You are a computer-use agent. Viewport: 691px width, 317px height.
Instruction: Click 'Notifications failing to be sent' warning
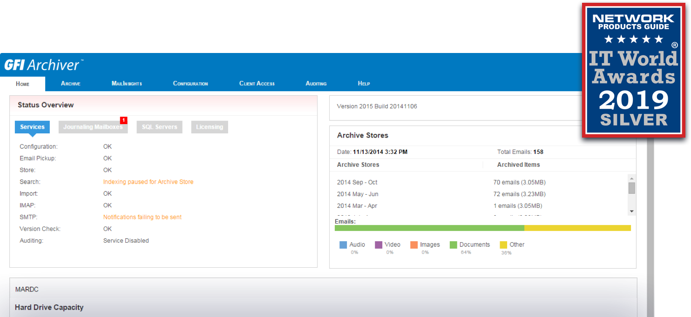(142, 218)
